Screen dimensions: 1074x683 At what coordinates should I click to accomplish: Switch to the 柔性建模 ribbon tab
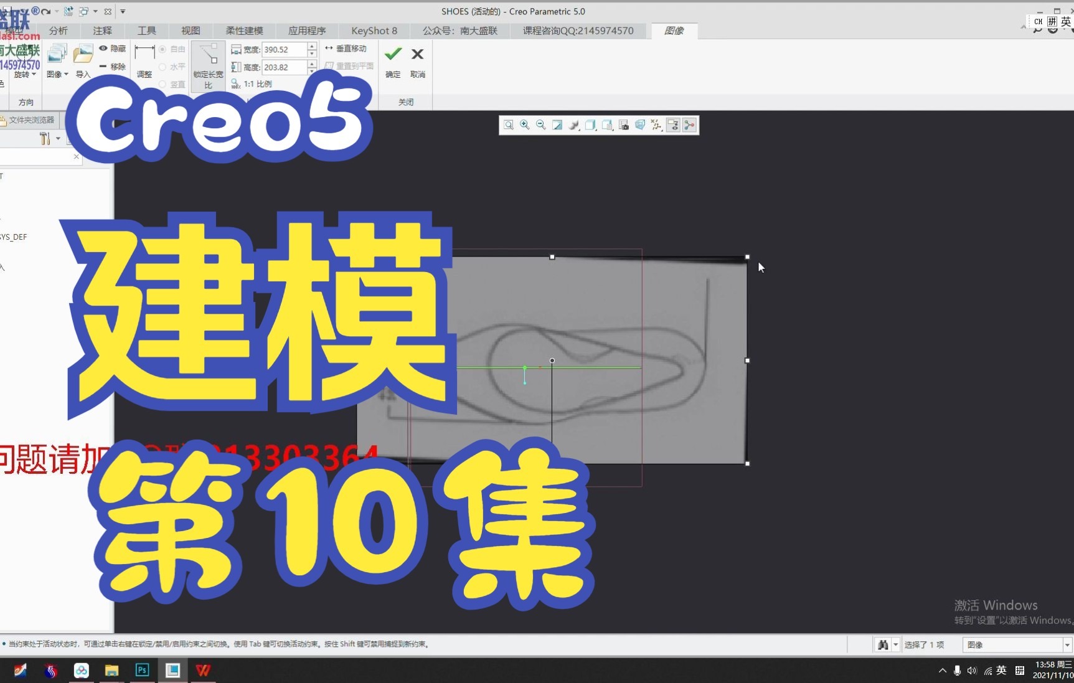pos(244,31)
